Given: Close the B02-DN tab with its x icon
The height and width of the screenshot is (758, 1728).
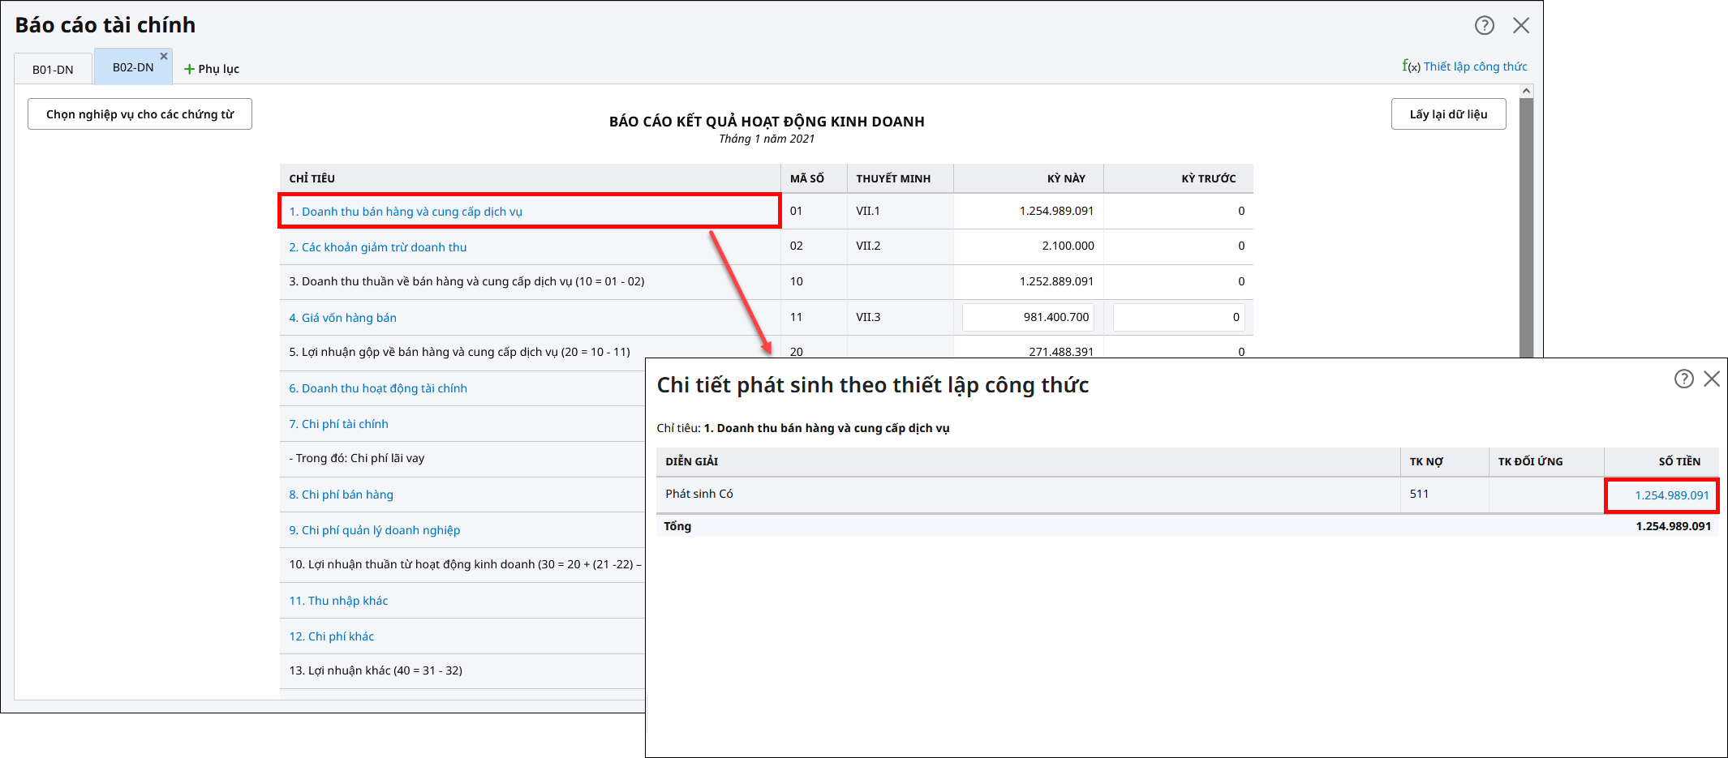Looking at the screenshot, I should point(164,56).
